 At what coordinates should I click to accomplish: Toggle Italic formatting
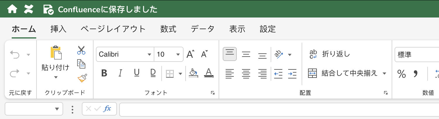120,73
